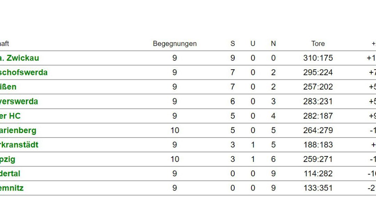This screenshot has width=376, height=201.
Task: Open the Marienberg team link
Action: (x=18, y=131)
